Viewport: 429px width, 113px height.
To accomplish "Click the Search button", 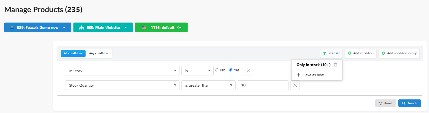I will [x=410, y=103].
